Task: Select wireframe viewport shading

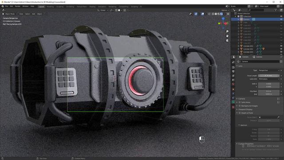Action: coord(213,14)
